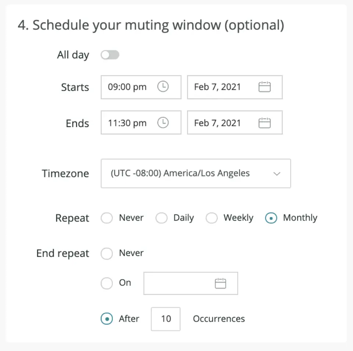Choose the On end repeat option
This screenshot has width=353, height=351.
107,283
